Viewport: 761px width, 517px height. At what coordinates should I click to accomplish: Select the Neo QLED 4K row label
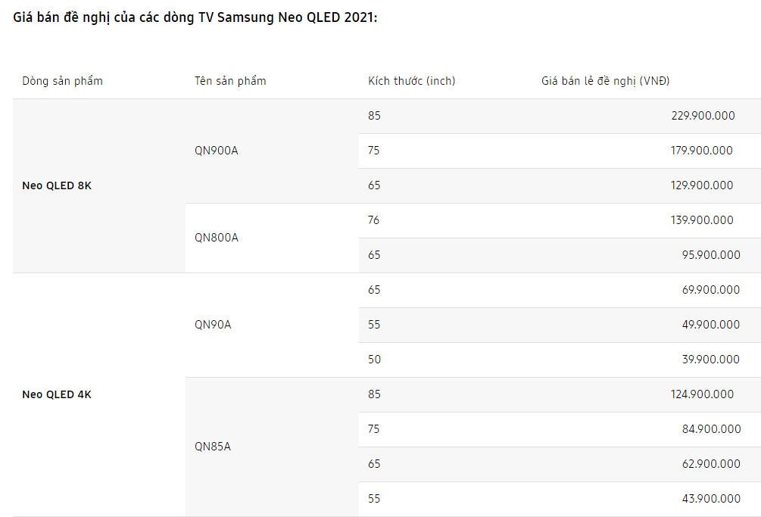point(57,394)
